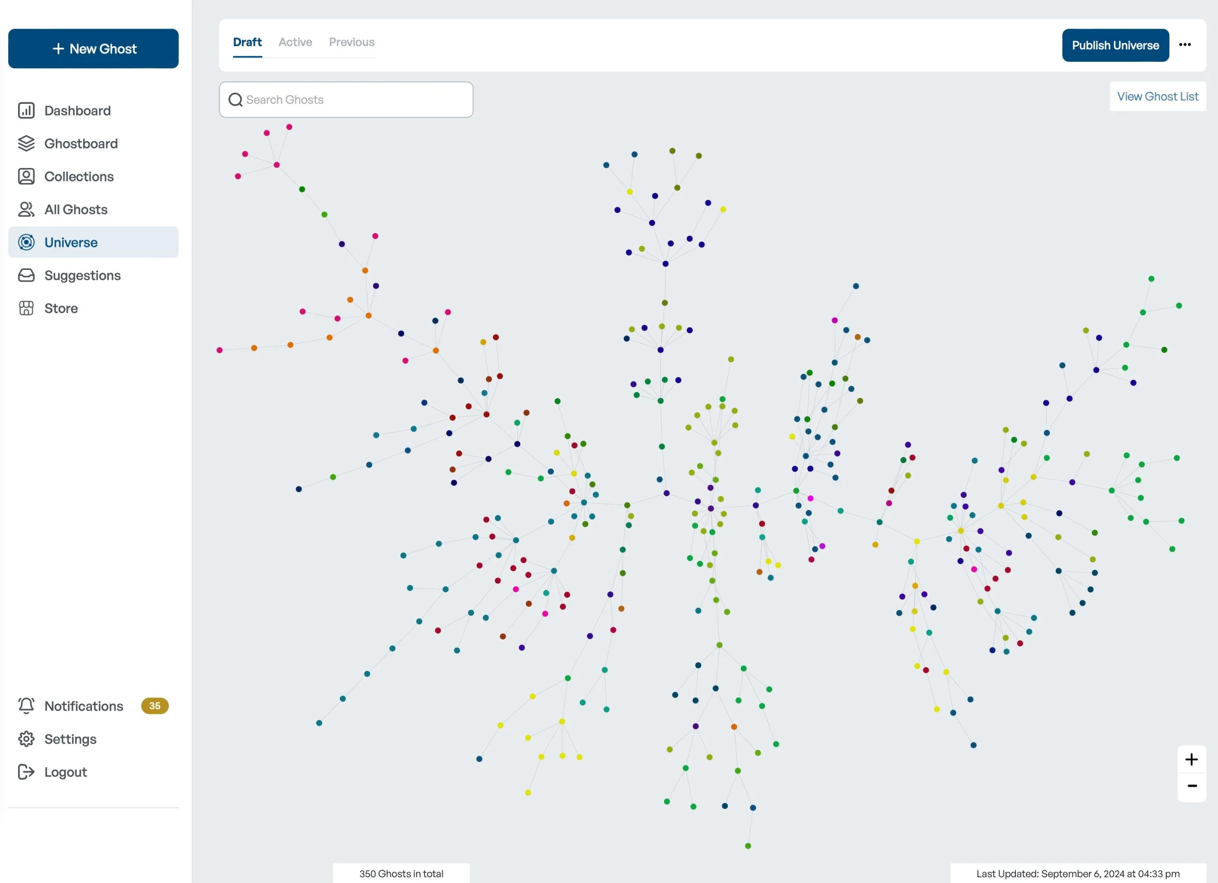Screen dimensions: 1218x883
Task: Create a New Ghost
Action: pos(93,49)
